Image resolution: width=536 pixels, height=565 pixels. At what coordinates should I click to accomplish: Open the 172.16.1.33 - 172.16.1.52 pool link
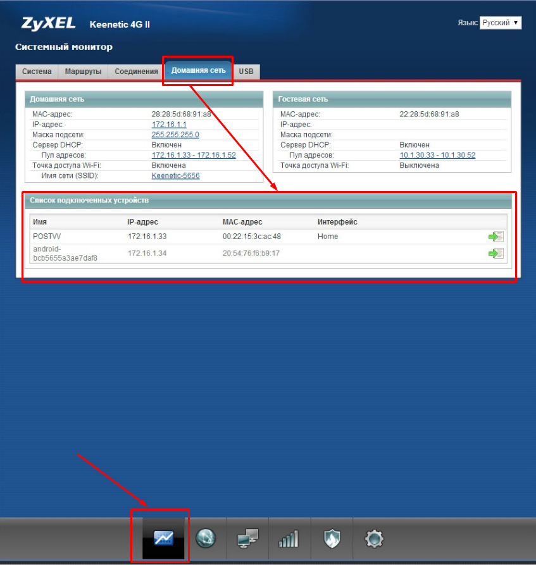pos(194,155)
